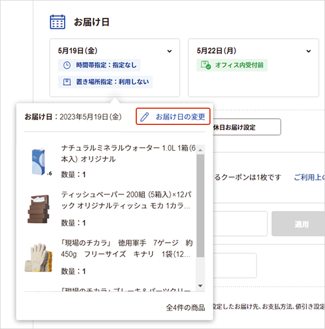Open the work gloves product thumbnail

coord(39,258)
